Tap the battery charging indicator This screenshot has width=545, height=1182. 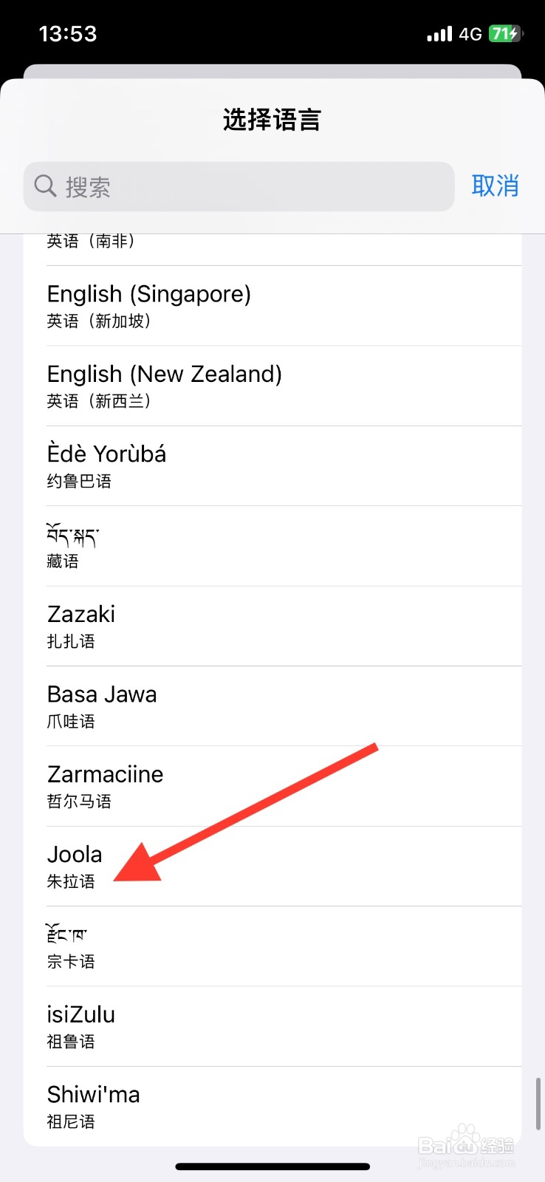(506, 34)
